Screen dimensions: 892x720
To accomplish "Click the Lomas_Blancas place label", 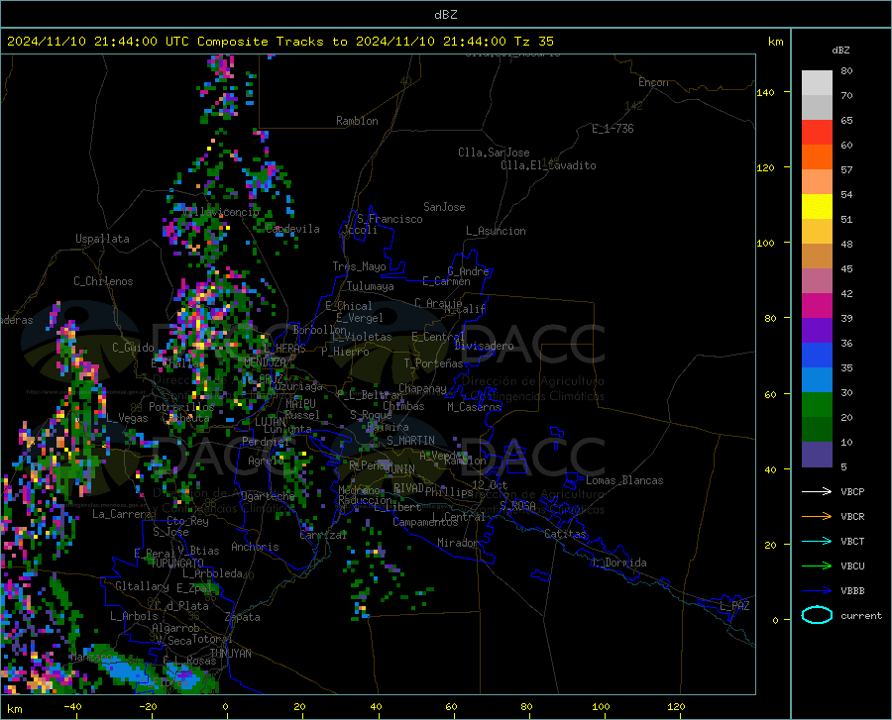I will [624, 480].
